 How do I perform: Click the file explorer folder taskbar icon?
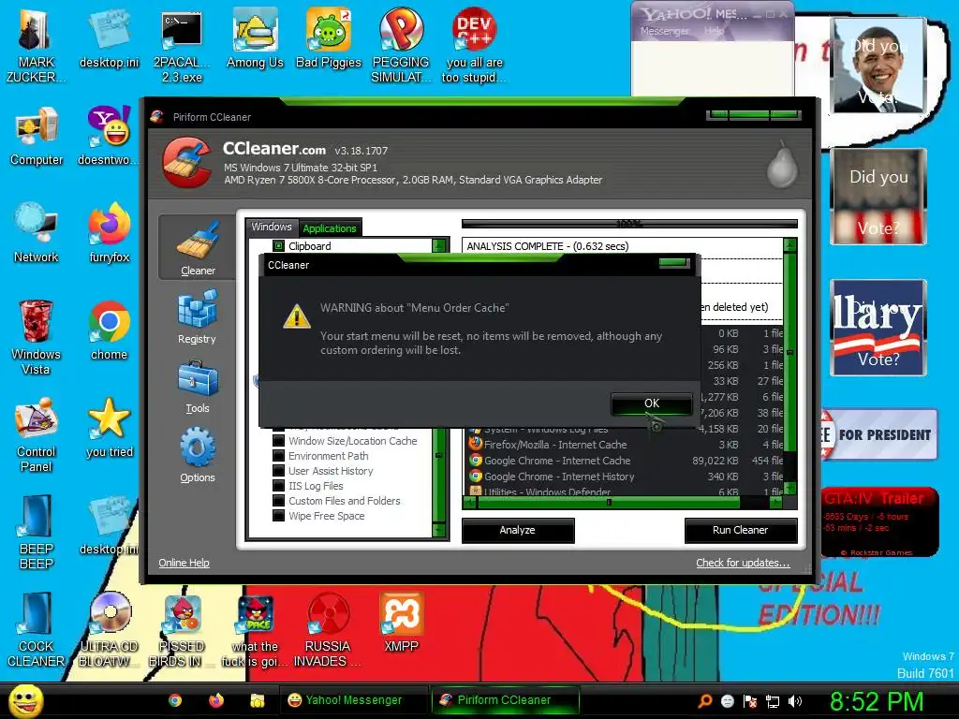point(258,700)
